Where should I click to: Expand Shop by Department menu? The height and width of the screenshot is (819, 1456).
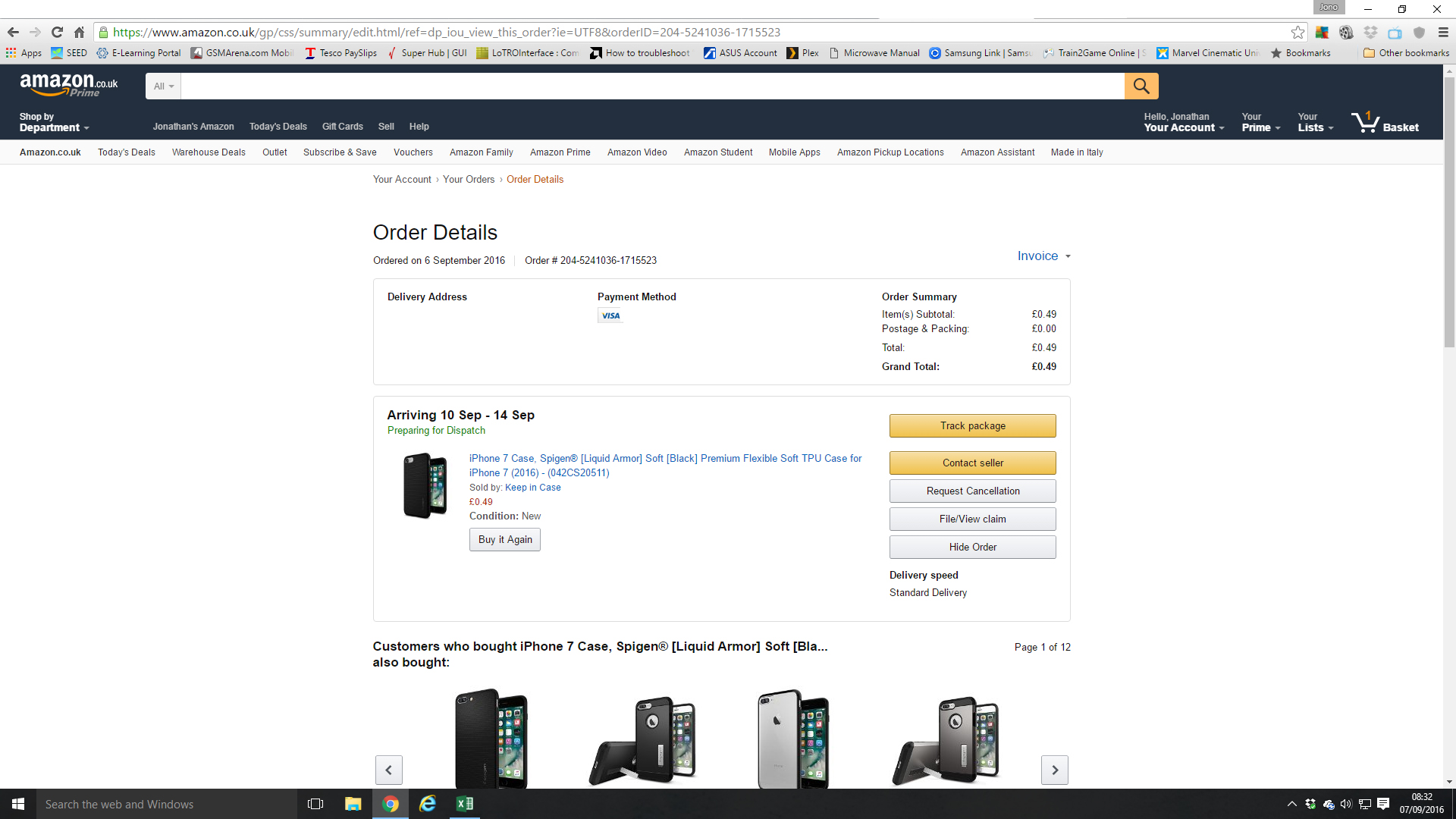click(53, 123)
